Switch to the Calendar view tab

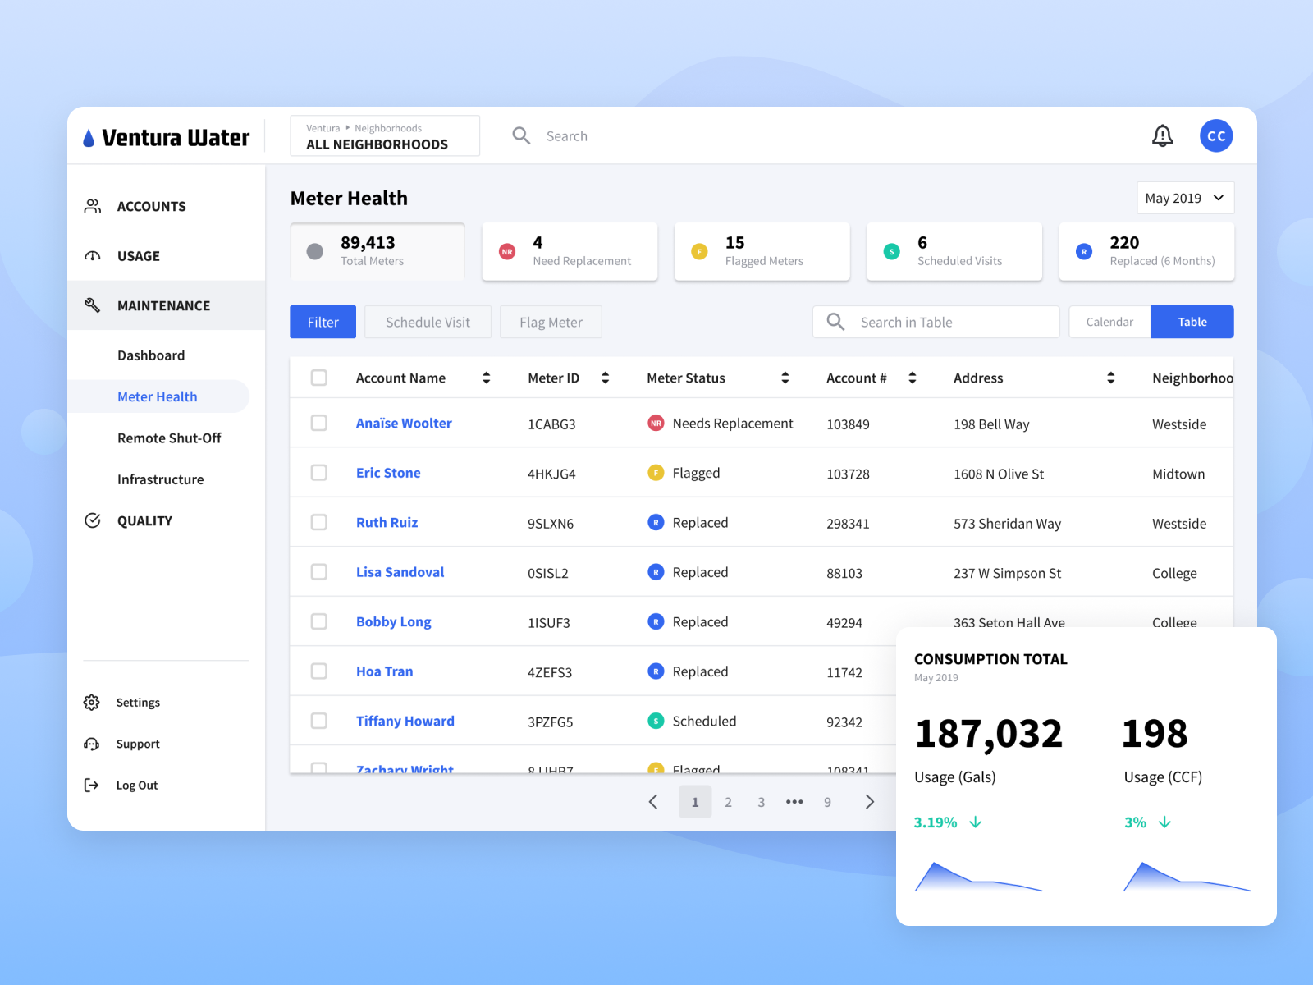pos(1109,322)
